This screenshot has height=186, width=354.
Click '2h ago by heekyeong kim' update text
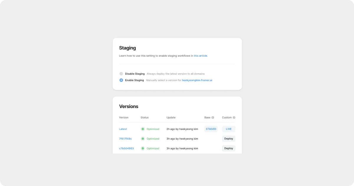[182, 129]
